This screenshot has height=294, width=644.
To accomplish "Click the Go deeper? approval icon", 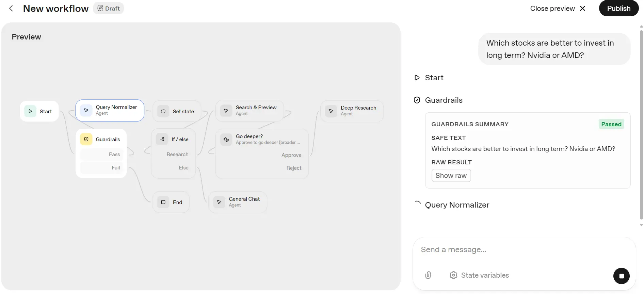I will (226, 139).
